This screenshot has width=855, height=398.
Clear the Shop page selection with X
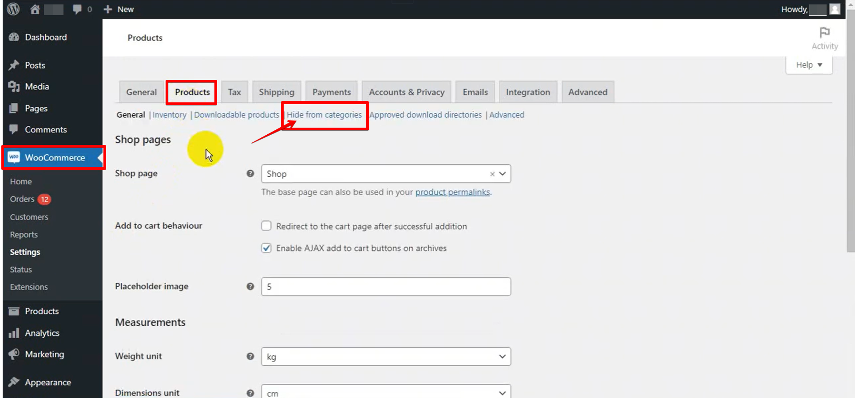(x=492, y=174)
